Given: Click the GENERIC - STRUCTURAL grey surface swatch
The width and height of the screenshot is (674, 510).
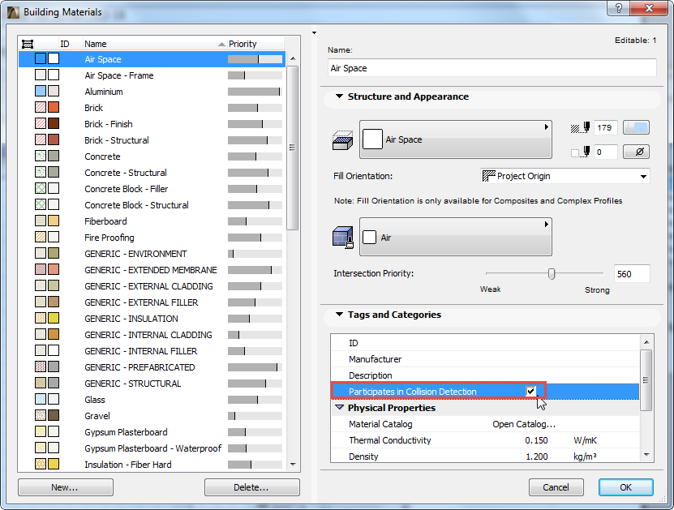Looking at the screenshot, I should coord(54,383).
